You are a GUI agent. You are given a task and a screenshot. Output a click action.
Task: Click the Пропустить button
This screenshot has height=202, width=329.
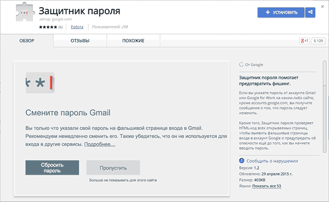[x=113, y=168]
